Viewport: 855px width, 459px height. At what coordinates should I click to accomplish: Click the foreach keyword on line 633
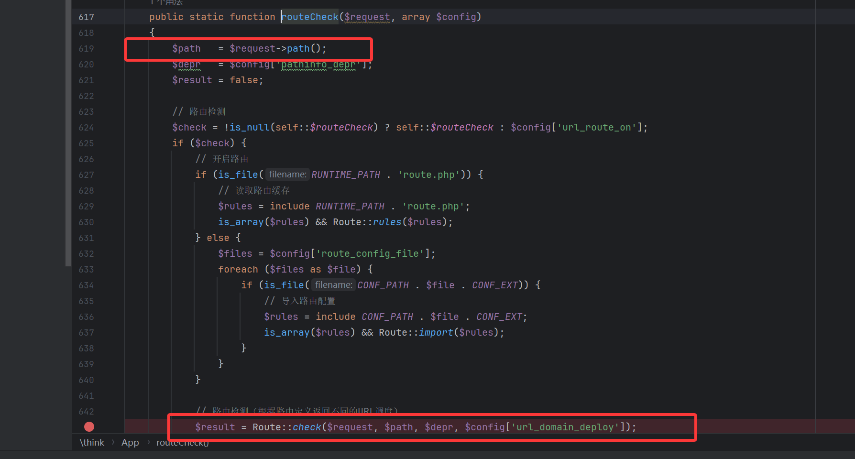[238, 270]
